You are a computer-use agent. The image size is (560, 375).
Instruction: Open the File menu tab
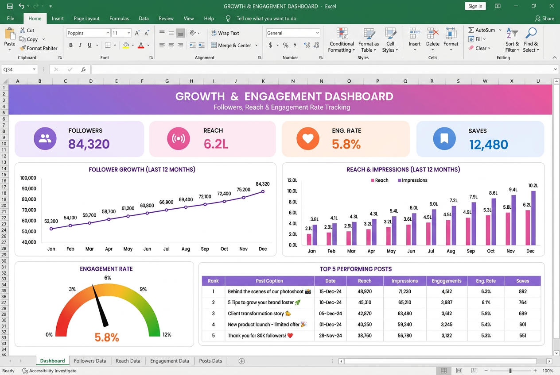[x=11, y=19]
